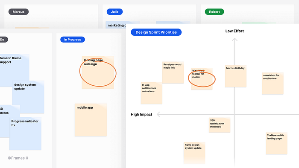Select the WYSIWYG toolbar for mobile note

coord(202,79)
